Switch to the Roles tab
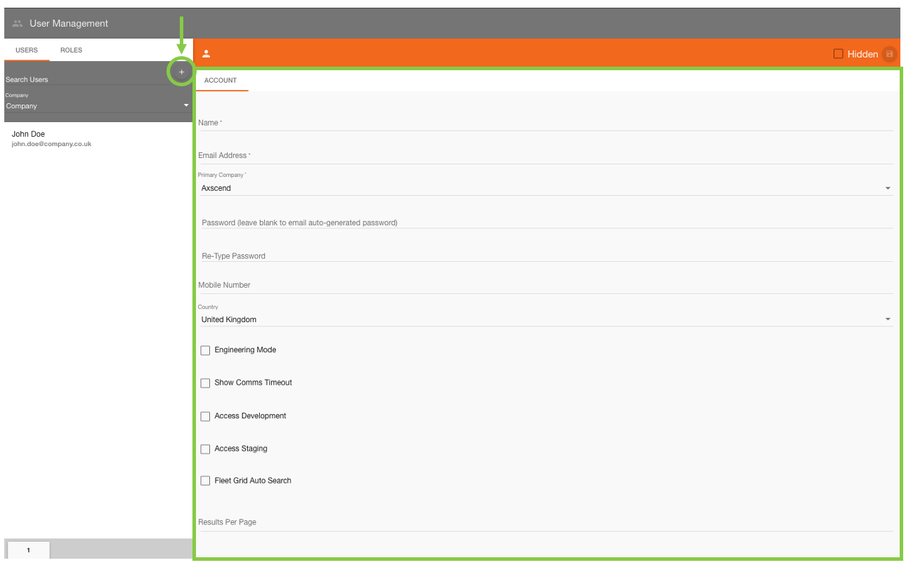Viewport: 906px width, 565px height. [x=71, y=51]
